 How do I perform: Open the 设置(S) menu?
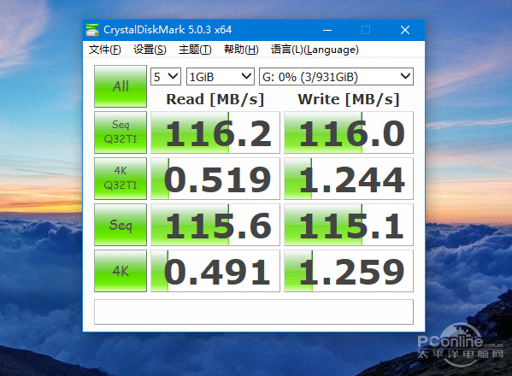(x=150, y=50)
